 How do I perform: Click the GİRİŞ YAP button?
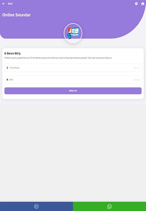[73, 91]
